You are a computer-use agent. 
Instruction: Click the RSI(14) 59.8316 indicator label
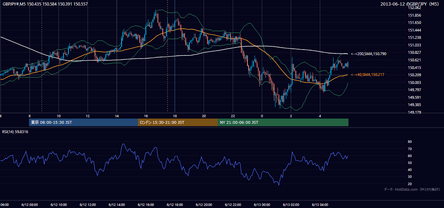pyautogui.click(x=15, y=132)
